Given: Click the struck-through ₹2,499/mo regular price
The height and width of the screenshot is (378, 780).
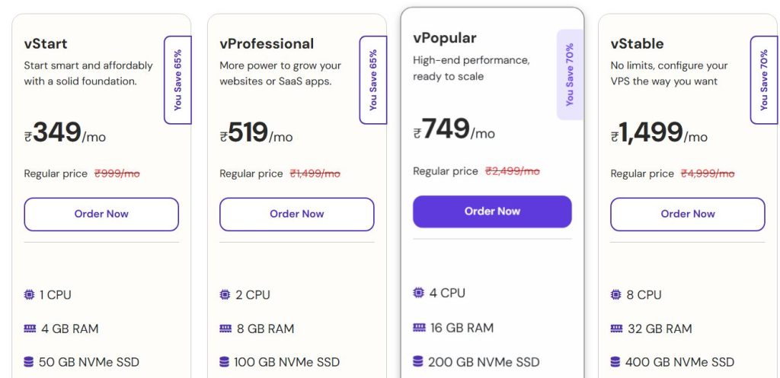Looking at the screenshot, I should pos(512,171).
